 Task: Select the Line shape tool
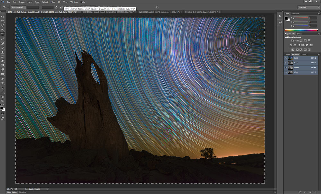(x=3, y=92)
